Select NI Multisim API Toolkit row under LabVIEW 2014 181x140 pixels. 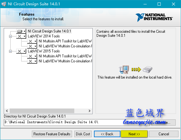tap(65, 41)
